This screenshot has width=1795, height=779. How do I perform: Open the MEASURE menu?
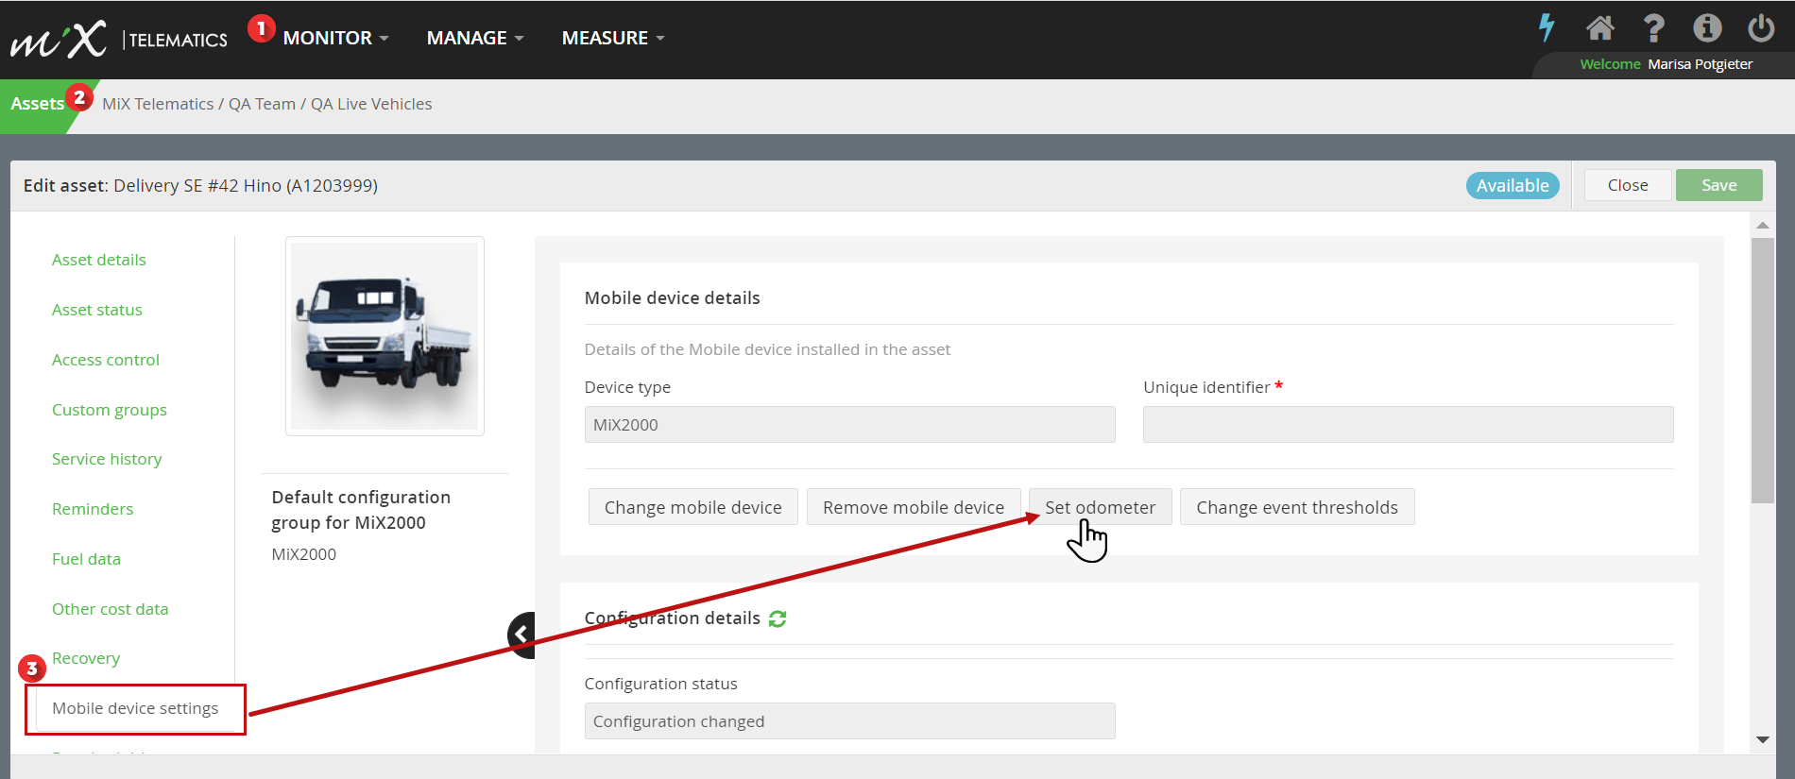(613, 38)
